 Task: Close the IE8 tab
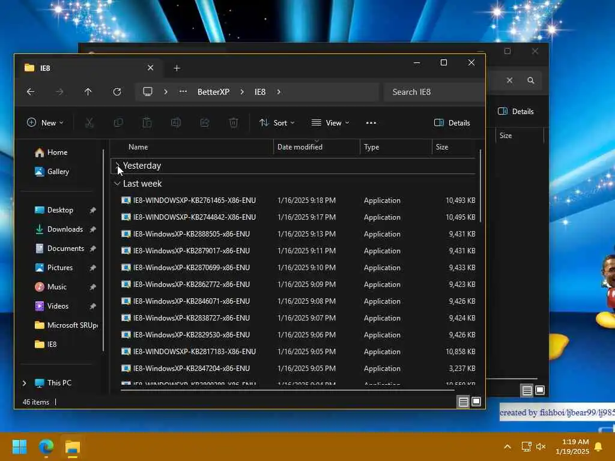click(x=150, y=68)
